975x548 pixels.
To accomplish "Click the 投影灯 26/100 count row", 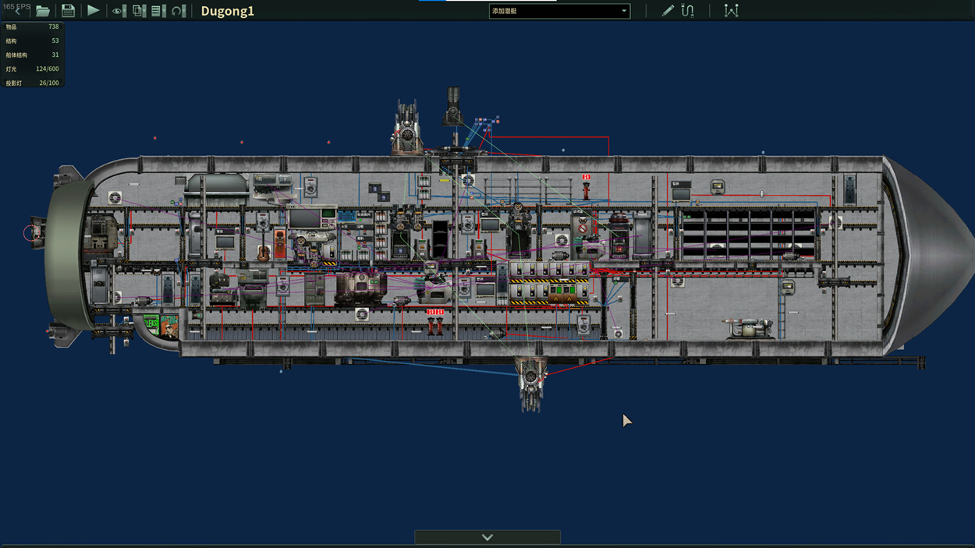I will coord(33,83).
